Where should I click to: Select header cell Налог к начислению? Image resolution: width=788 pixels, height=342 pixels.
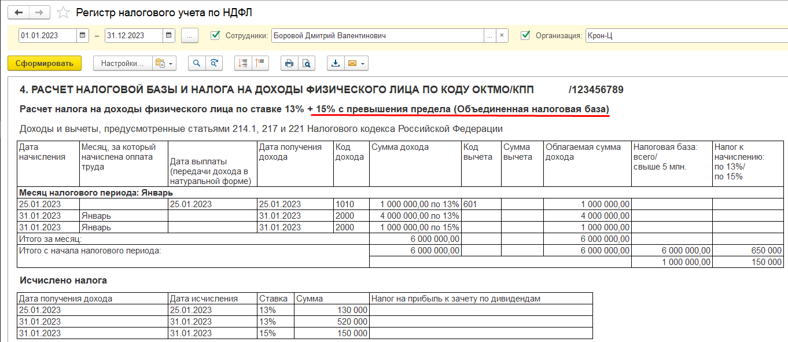tap(748, 164)
